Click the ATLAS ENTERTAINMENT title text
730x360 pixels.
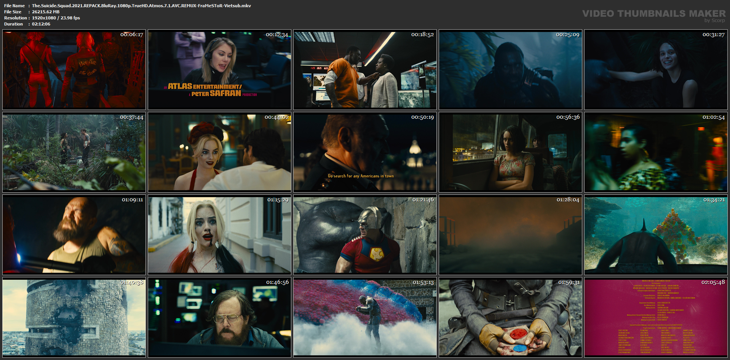[204, 86]
